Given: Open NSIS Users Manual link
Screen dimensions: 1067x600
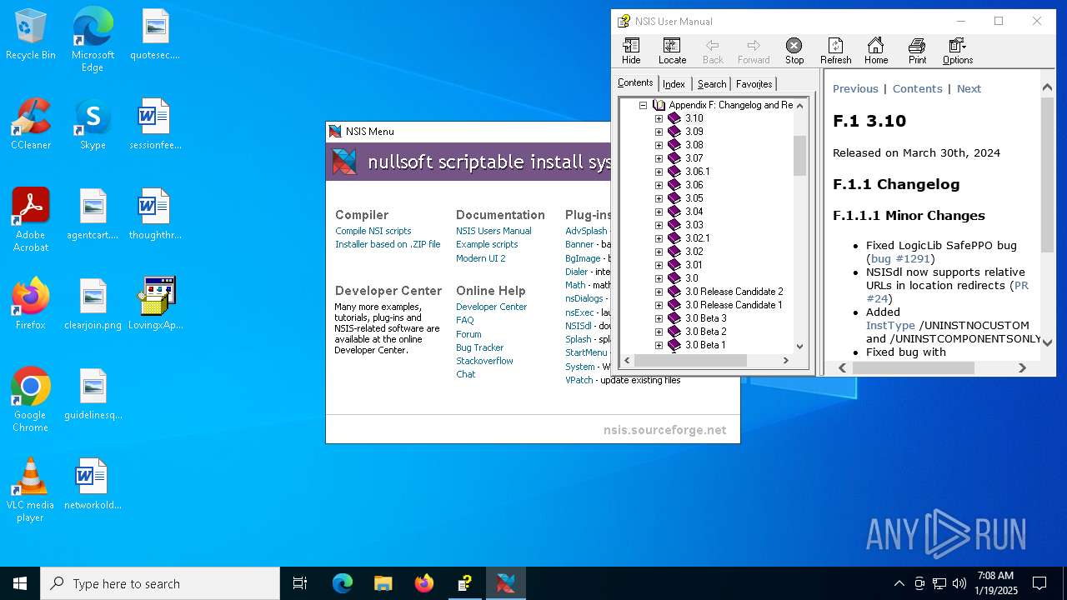Looking at the screenshot, I should coord(493,231).
